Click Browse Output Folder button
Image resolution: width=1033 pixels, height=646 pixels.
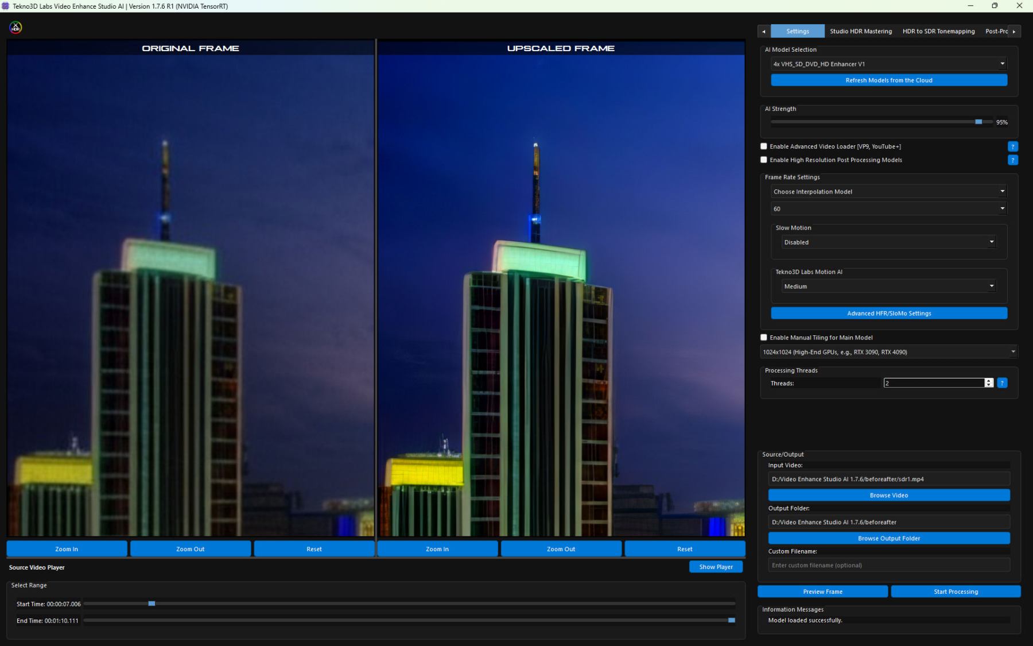889,538
